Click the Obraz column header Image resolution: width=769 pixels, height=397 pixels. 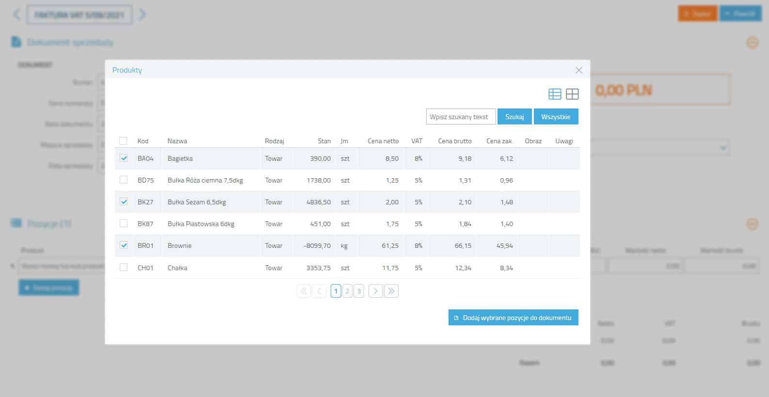(533, 141)
